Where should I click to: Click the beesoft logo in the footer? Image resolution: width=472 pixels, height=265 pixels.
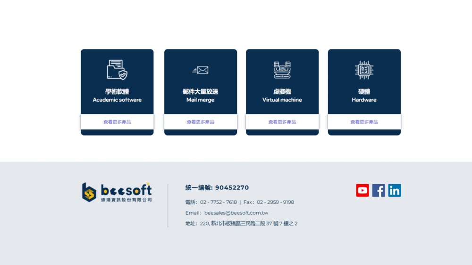[117, 192]
